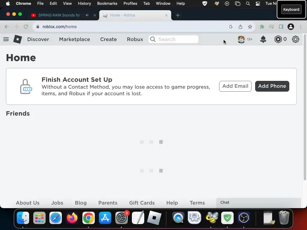The height and width of the screenshot is (230, 307).
Task: Open the Parents footer link
Action: tap(108, 203)
